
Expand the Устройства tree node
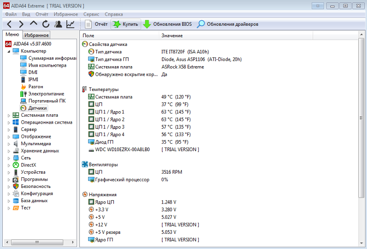(x=9, y=172)
